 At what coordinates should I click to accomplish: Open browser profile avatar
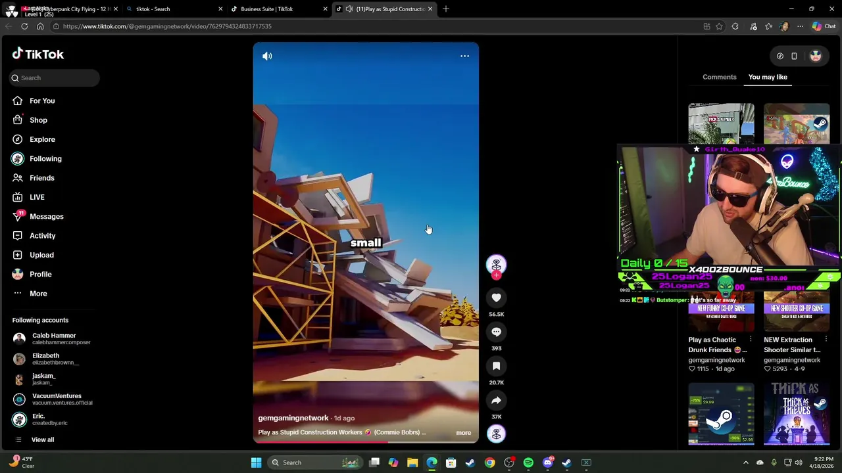784,26
